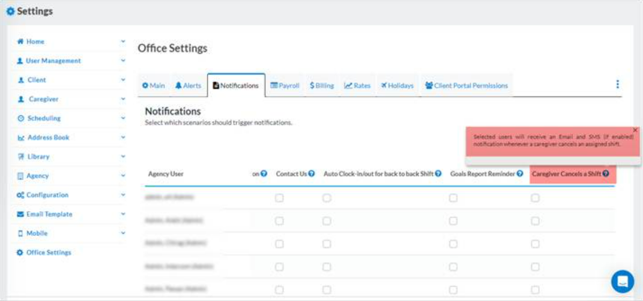Expand the Home menu chevron

123,41
